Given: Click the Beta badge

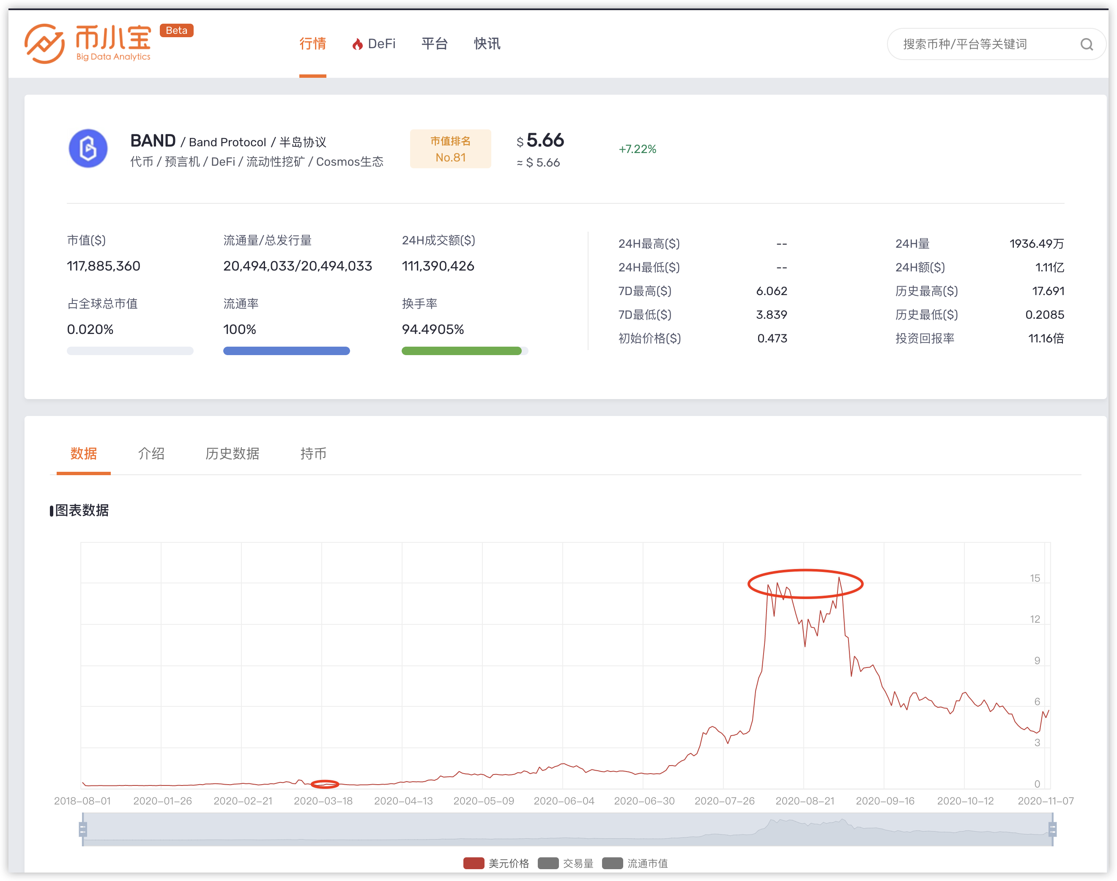Looking at the screenshot, I should click(176, 30).
